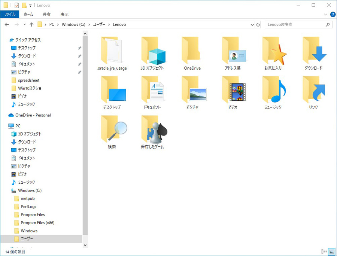Open the アドレス帳 contacts folder
This screenshot has width=337, height=256.
[233, 54]
